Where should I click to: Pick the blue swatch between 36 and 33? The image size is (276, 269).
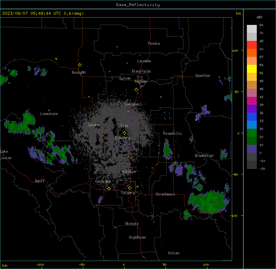pyautogui.click(x=252, y=117)
